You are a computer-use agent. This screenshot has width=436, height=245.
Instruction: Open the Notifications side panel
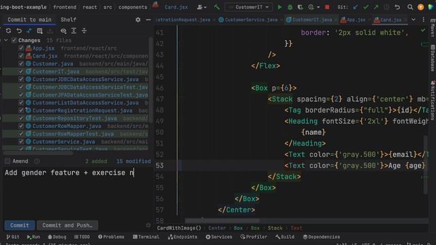433,100
